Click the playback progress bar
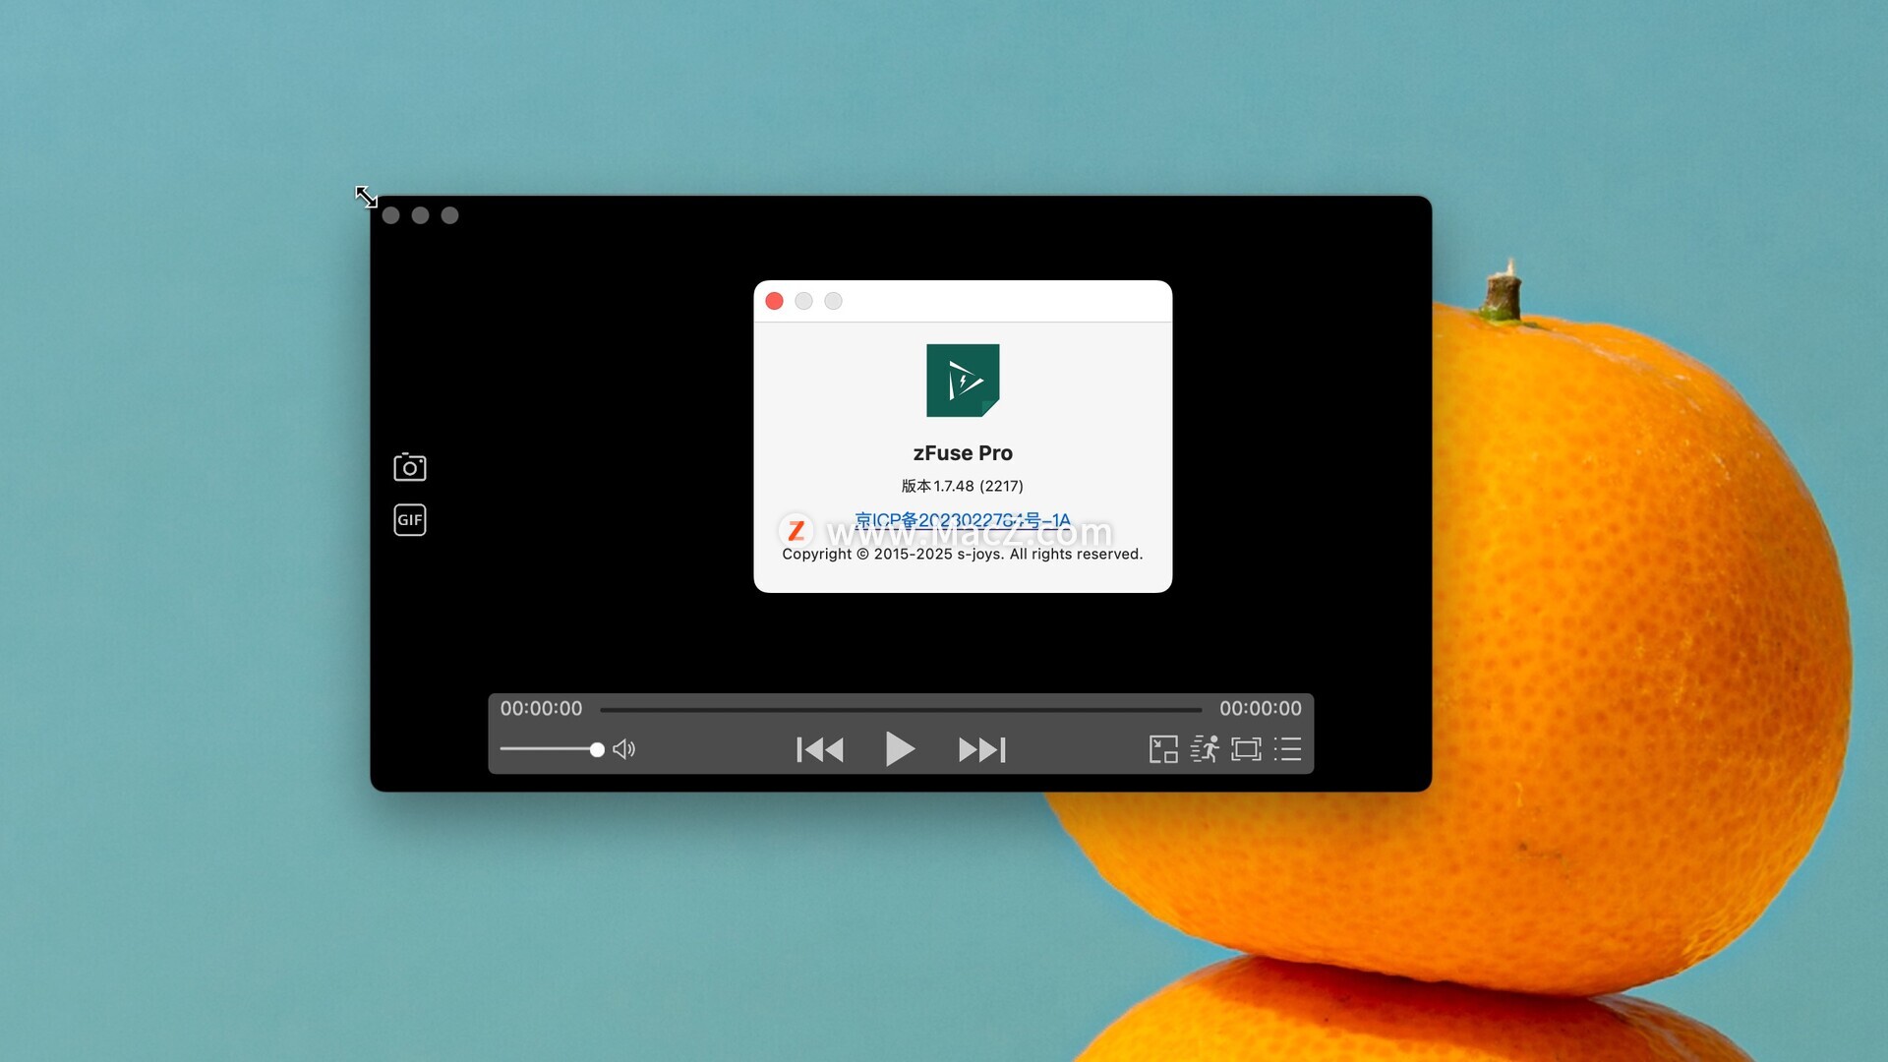 [x=901, y=709]
